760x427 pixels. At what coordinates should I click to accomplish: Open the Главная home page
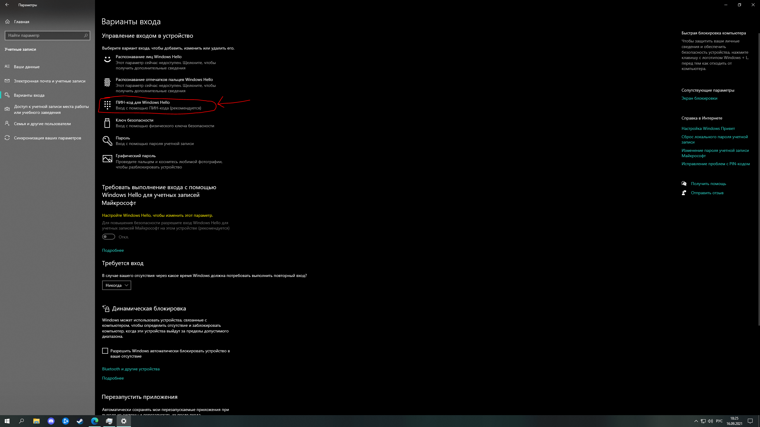(x=47, y=22)
